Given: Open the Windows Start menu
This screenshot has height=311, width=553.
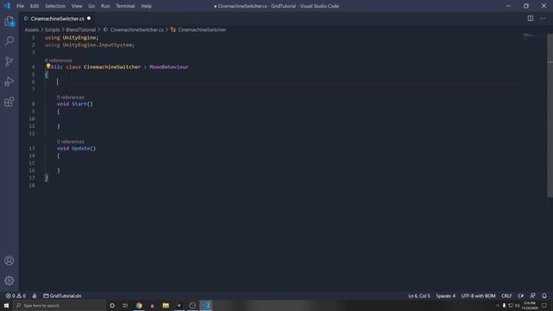Looking at the screenshot, I should point(6,305).
